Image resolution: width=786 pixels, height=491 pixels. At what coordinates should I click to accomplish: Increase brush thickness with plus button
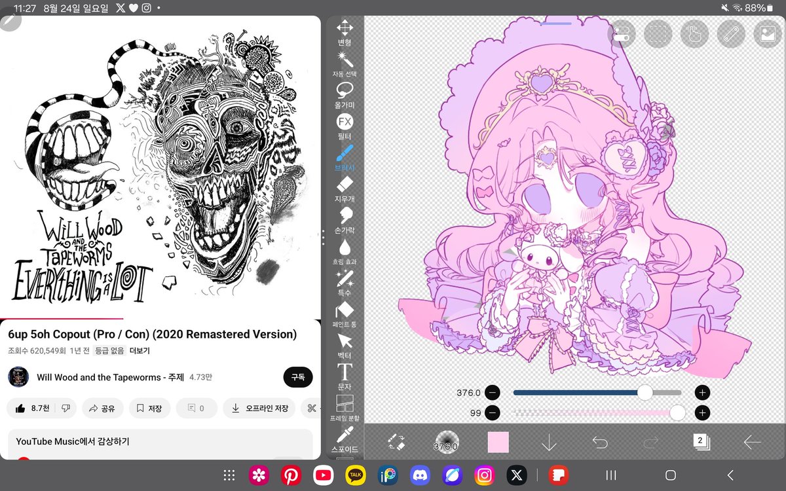(x=702, y=393)
